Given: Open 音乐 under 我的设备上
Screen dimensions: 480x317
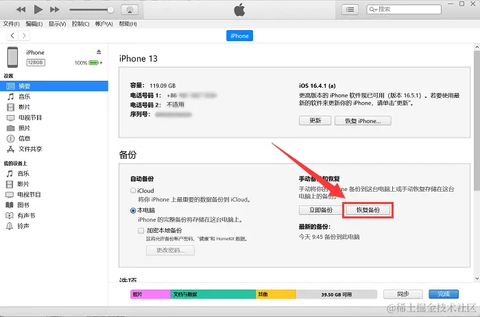Looking at the screenshot, I should pyautogui.click(x=54, y=174).
